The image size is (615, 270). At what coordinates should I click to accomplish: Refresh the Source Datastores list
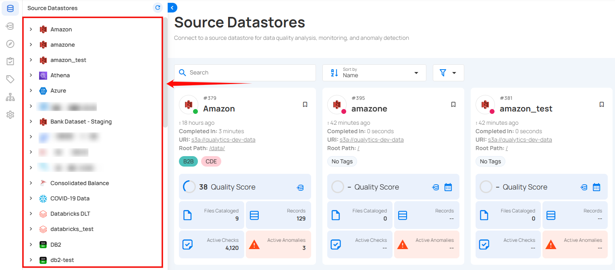pyautogui.click(x=157, y=7)
